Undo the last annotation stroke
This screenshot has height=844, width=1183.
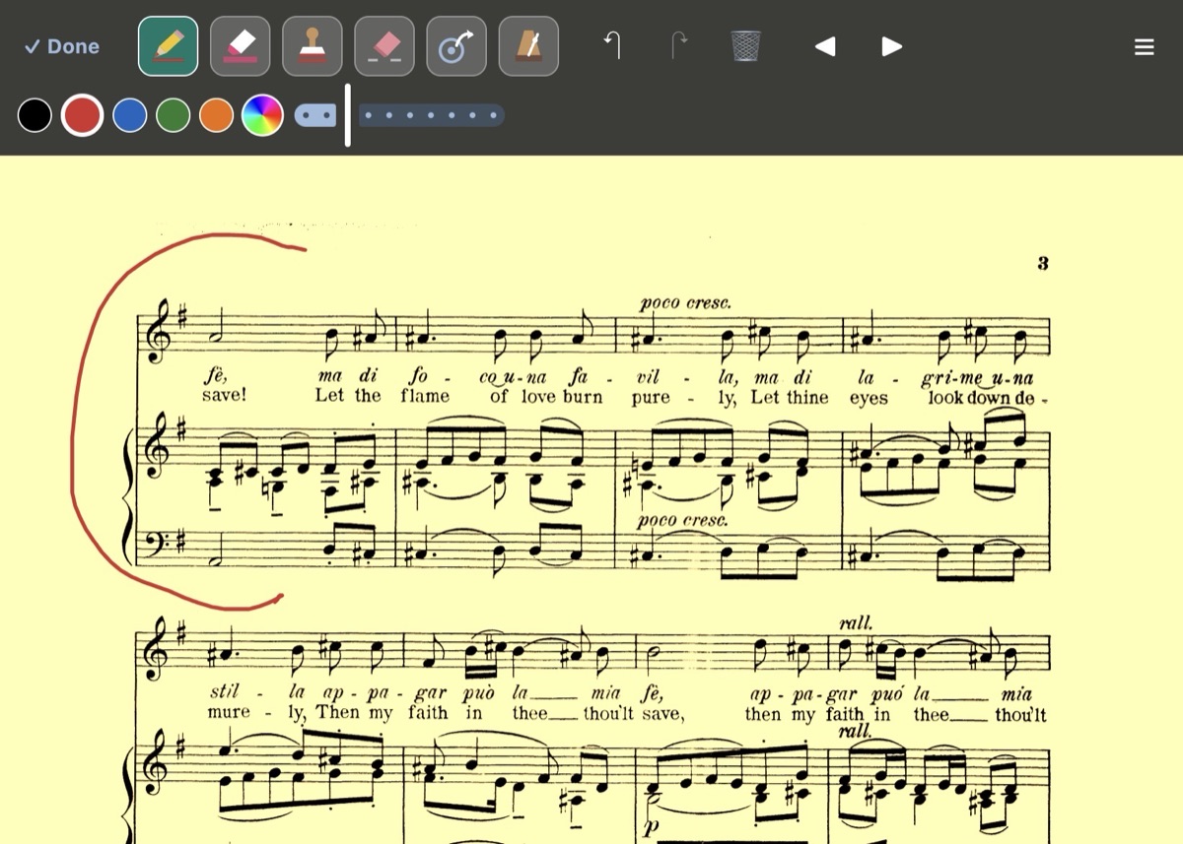pos(612,45)
